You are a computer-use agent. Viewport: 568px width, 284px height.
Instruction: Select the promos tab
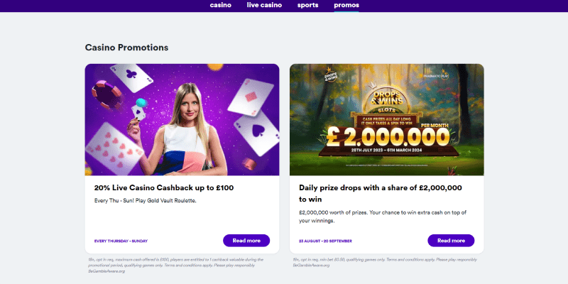346,5
